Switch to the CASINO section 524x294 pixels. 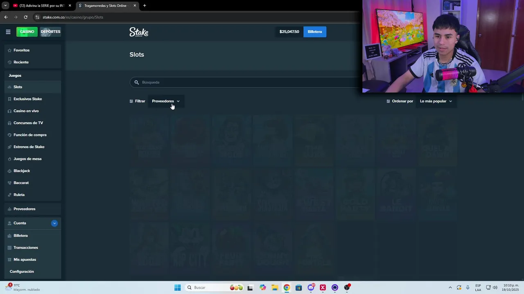27,32
